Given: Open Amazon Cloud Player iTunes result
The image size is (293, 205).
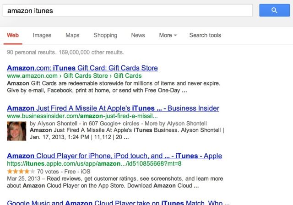Looking at the screenshot, I should point(114,156).
